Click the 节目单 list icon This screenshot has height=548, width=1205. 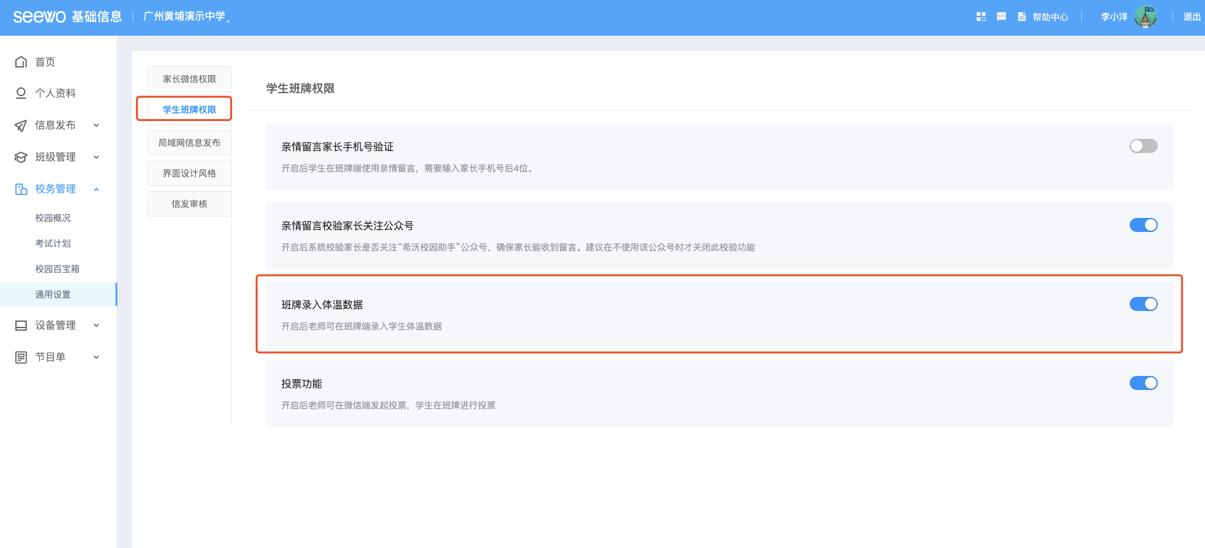tap(21, 357)
